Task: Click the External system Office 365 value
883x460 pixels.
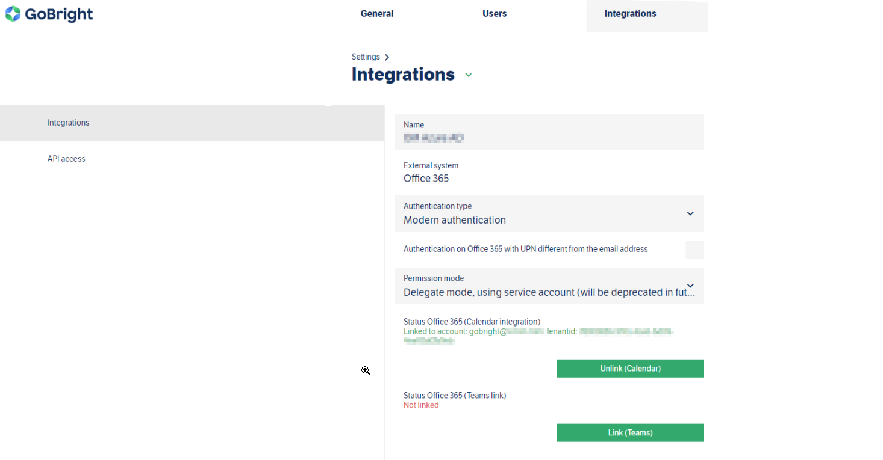Action: pyautogui.click(x=426, y=179)
